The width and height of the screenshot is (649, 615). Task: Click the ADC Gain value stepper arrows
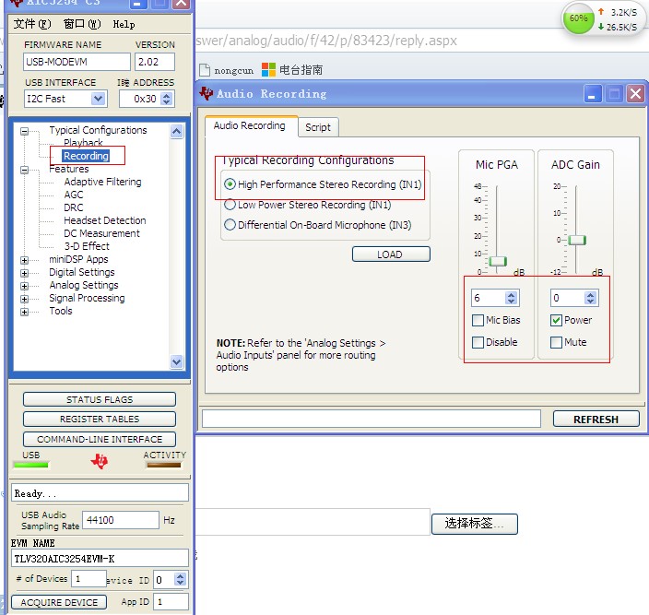point(590,298)
